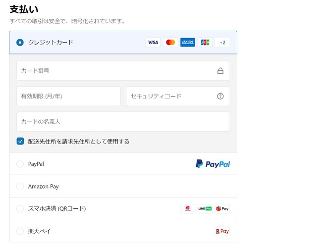Image resolution: width=322 pixels, height=251 pixels.
Task: Click the AMEX card logo
Action: point(188,43)
